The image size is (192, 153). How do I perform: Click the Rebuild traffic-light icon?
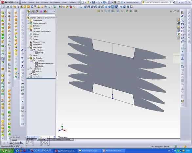coord(115,2)
